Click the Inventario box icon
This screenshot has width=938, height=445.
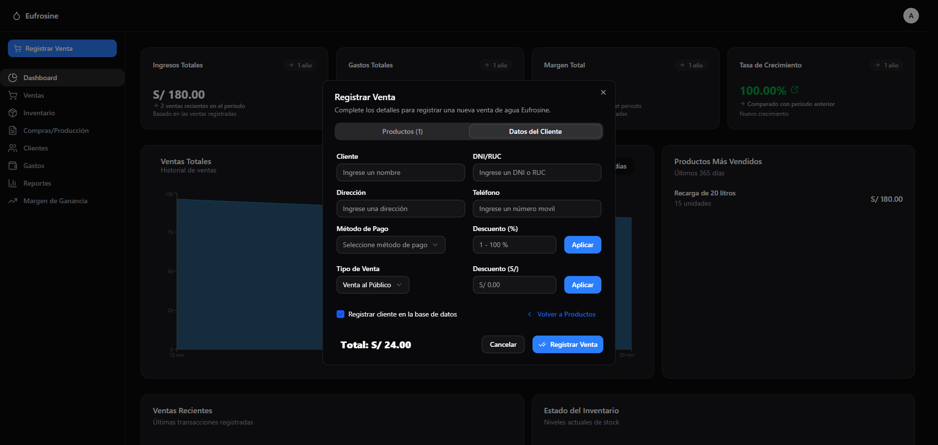pos(13,113)
